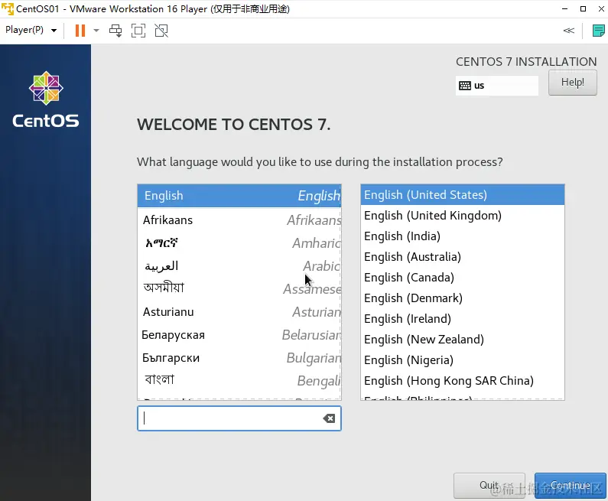608x501 pixels.
Task: Maximize the VMware Player window
Action: [x=583, y=8]
